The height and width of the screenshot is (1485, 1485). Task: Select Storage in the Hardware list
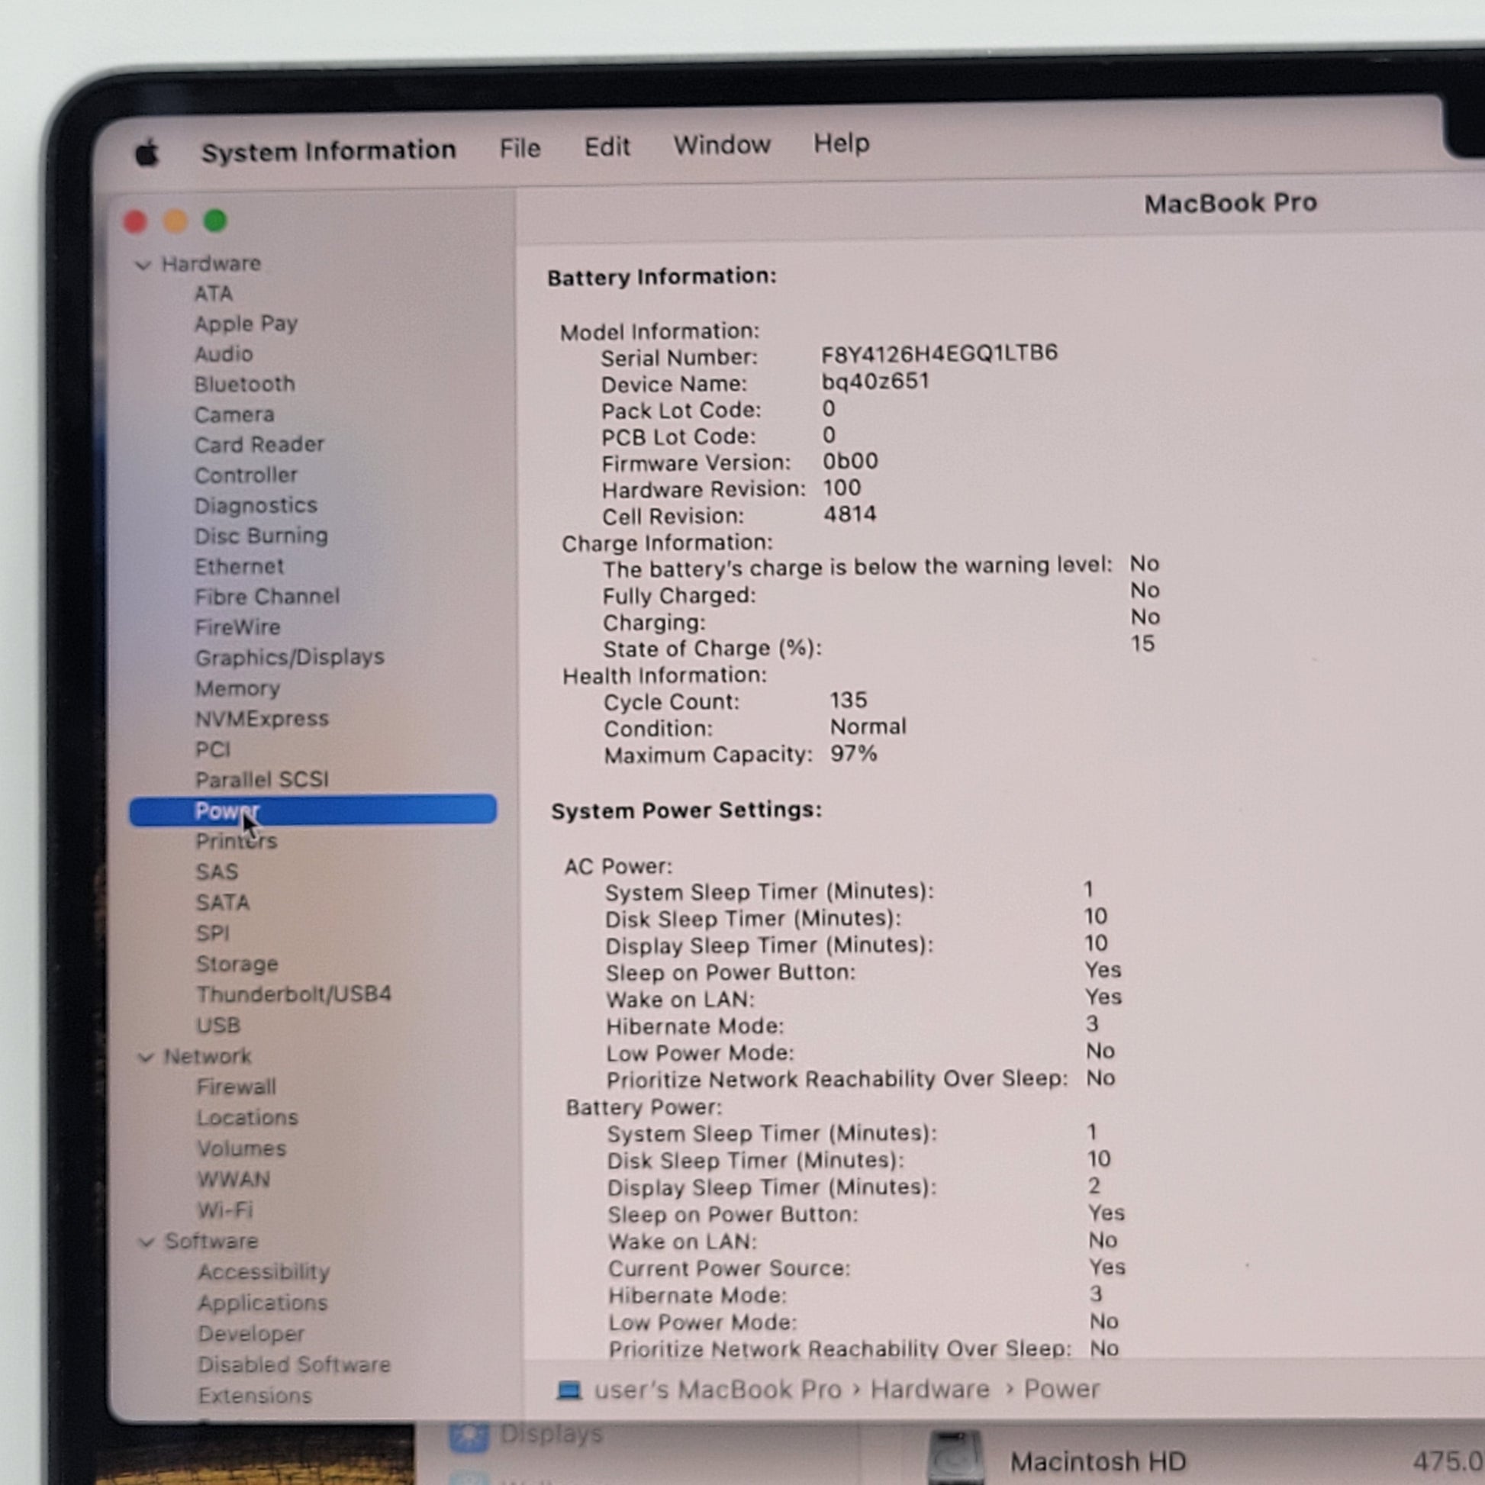pyautogui.click(x=237, y=964)
